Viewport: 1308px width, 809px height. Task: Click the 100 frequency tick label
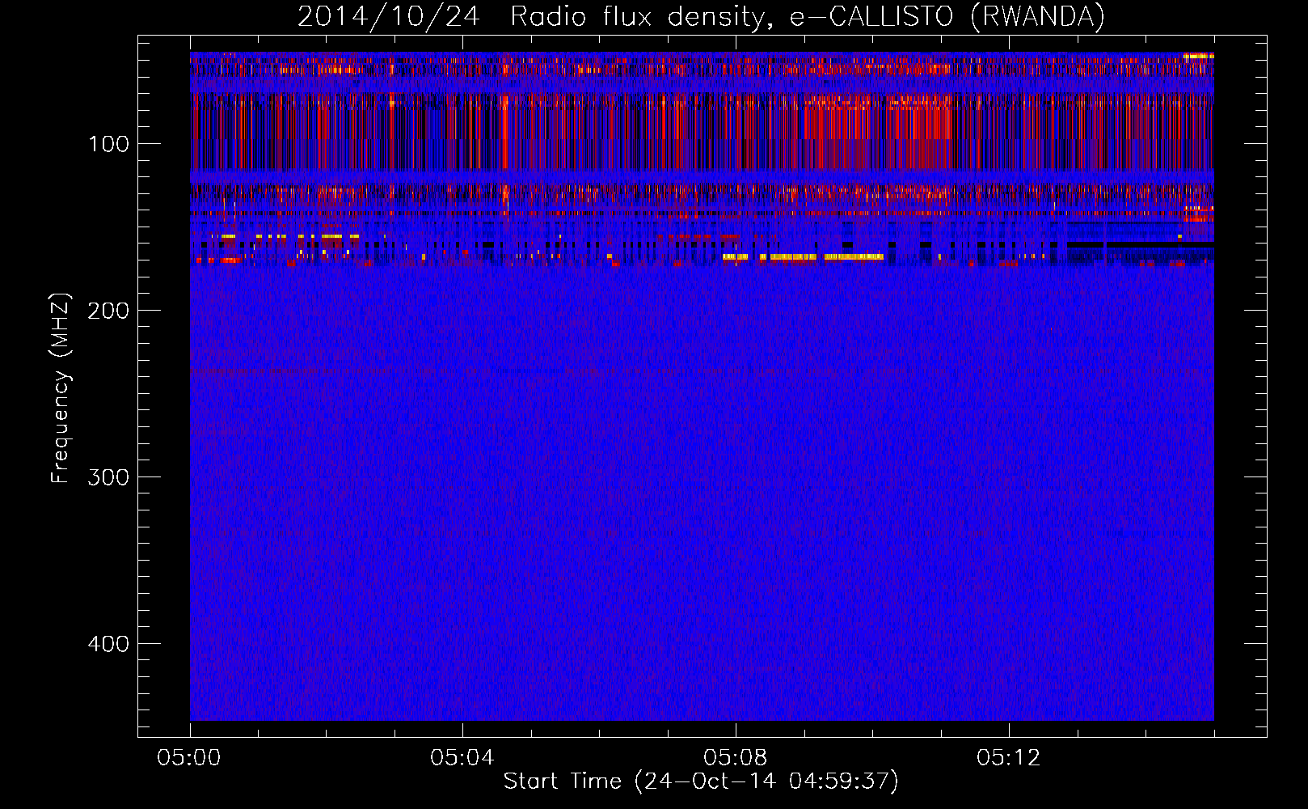pyautogui.click(x=109, y=144)
